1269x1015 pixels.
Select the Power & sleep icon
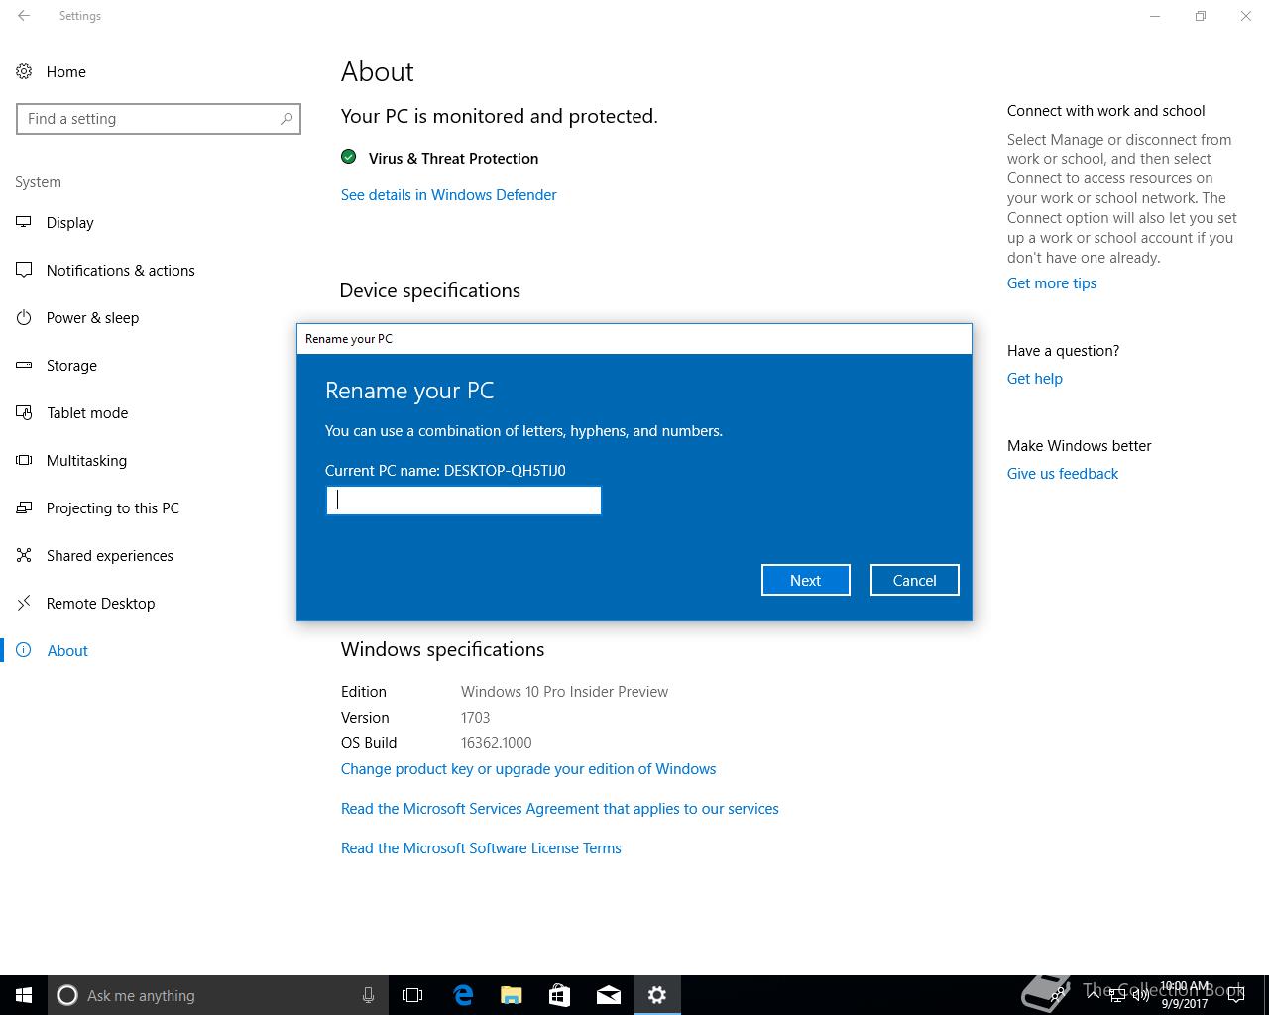[24, 317]
